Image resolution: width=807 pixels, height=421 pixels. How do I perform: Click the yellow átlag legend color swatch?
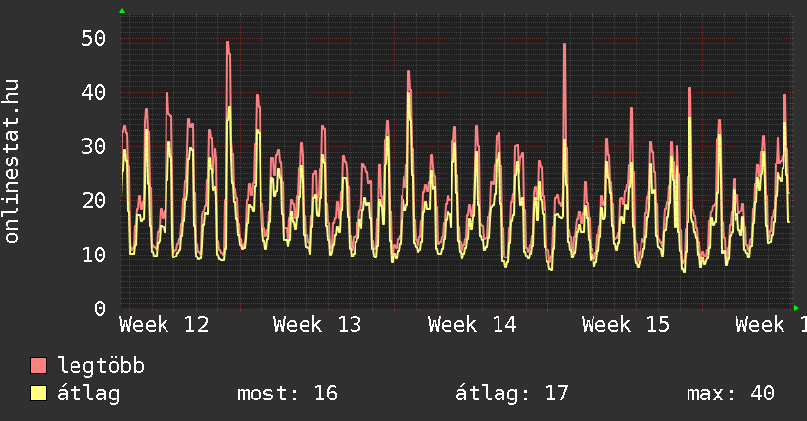click(38, 394)
